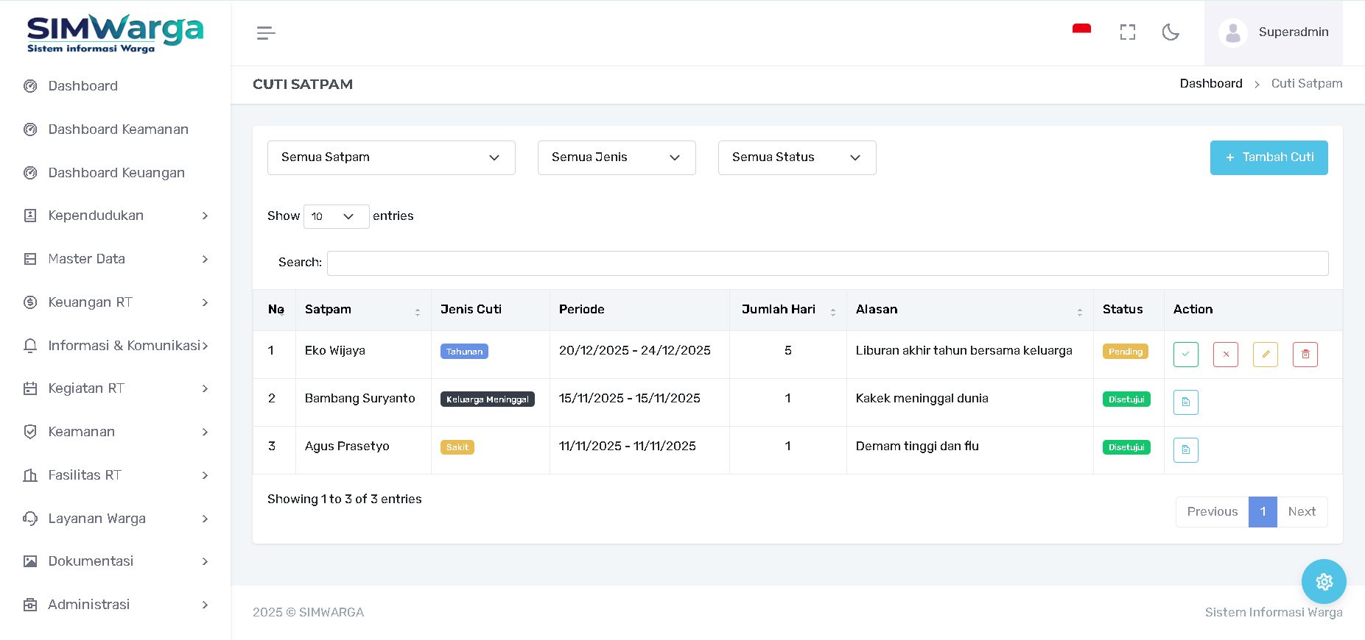Open Dashboard Keuangan in the sidebar
This screenshot has width=1365, height=640.
(x=116, y=173)
